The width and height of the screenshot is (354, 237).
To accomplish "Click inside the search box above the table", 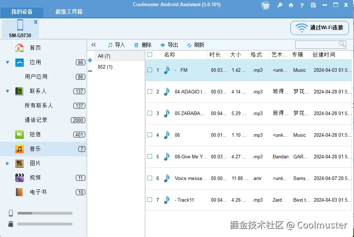I will tap(318, 44).
